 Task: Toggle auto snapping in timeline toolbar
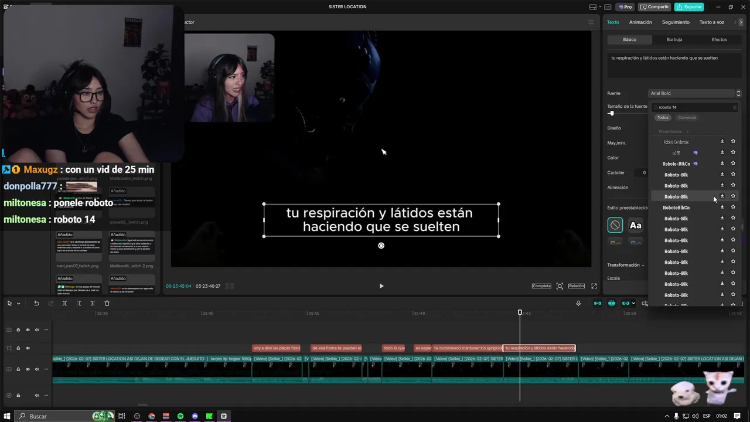click(x=612, y=303)
